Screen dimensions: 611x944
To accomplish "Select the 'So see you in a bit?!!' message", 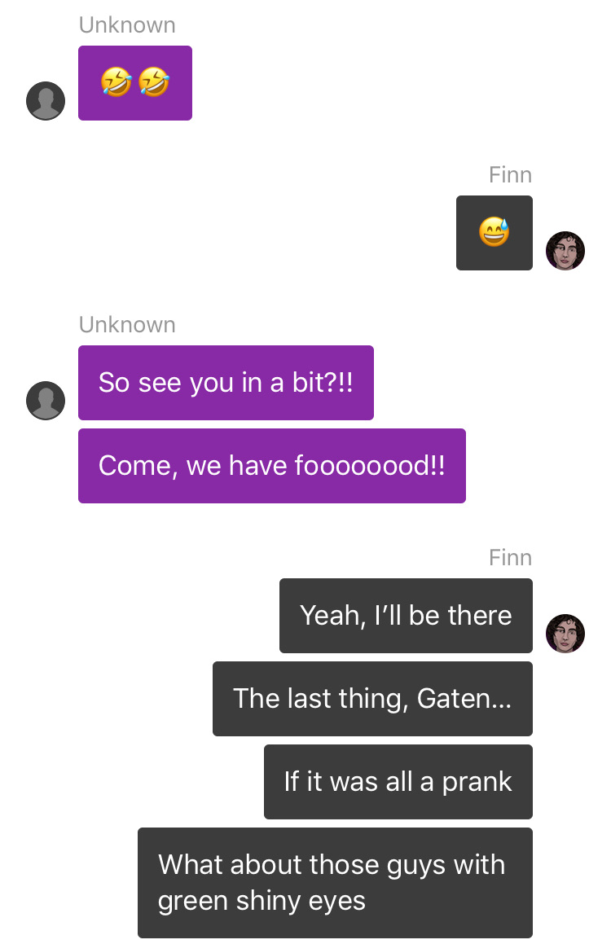I will (x=226, y=383).
